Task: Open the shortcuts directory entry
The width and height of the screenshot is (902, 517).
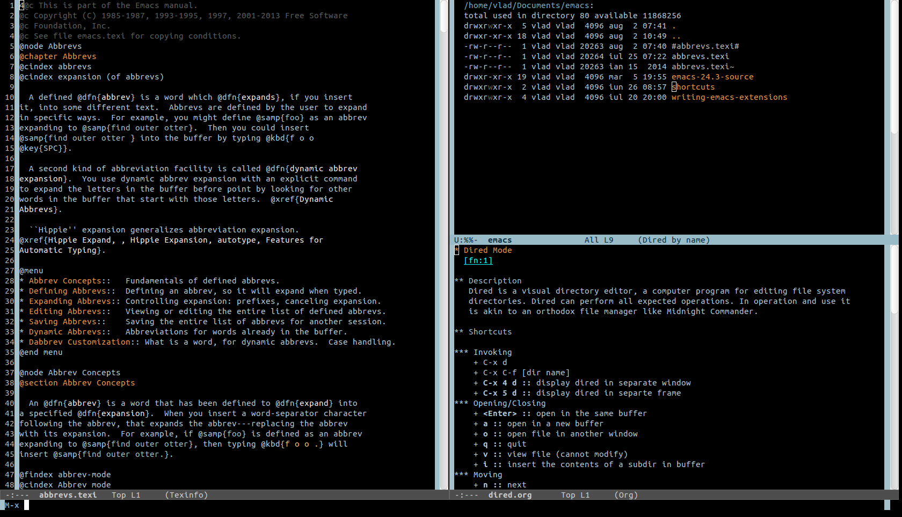Action: pyautogui.click(x=693, y=87)
